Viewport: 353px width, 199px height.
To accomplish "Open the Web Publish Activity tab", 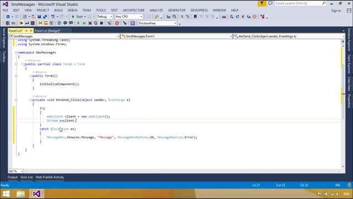I will [50, 177].
